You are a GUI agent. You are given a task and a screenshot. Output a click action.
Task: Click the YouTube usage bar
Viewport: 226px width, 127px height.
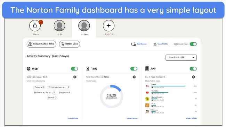tap(160, 93)
